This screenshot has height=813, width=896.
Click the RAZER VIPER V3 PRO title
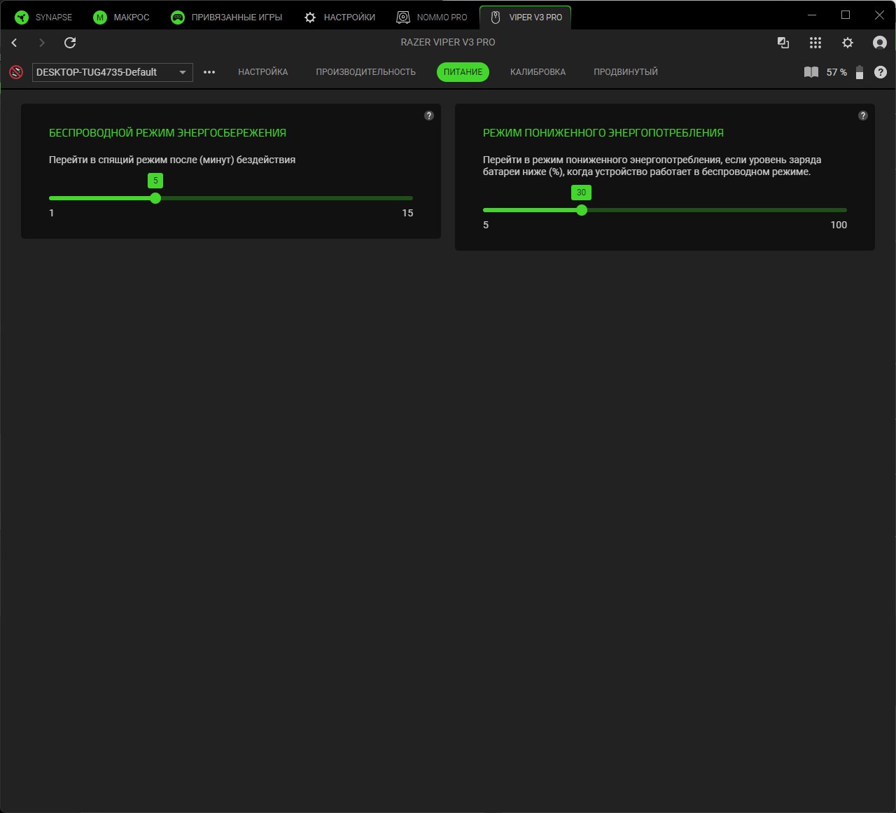click(448, 42)
